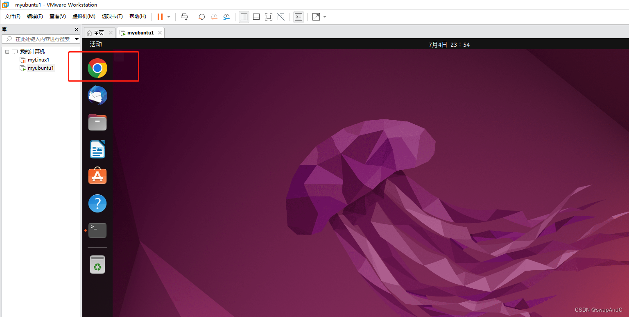Open the suspend button dropdown arrow

168,17
